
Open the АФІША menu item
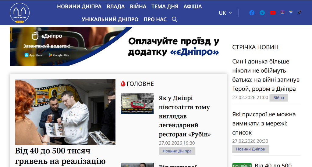[193, 7]
